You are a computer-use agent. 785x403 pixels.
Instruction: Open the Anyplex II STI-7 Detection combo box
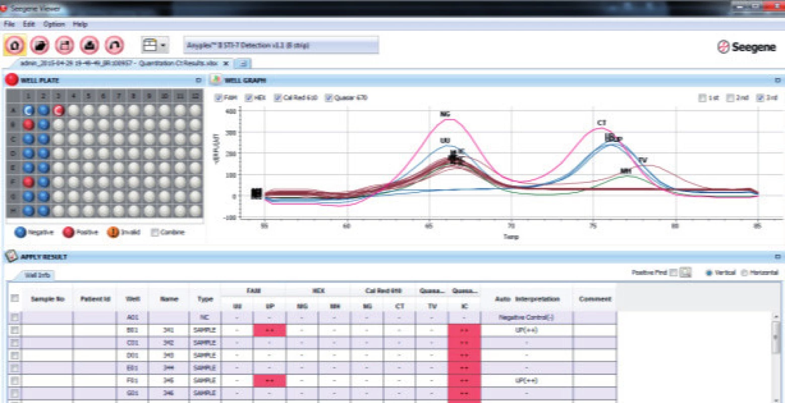click(281, 45)
